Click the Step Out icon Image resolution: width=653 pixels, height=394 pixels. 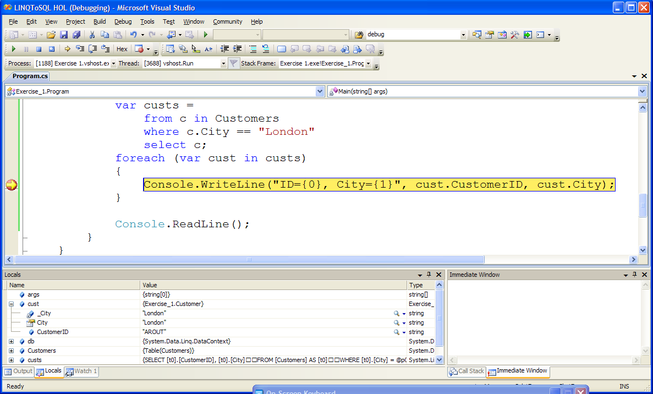pos(106,49)
